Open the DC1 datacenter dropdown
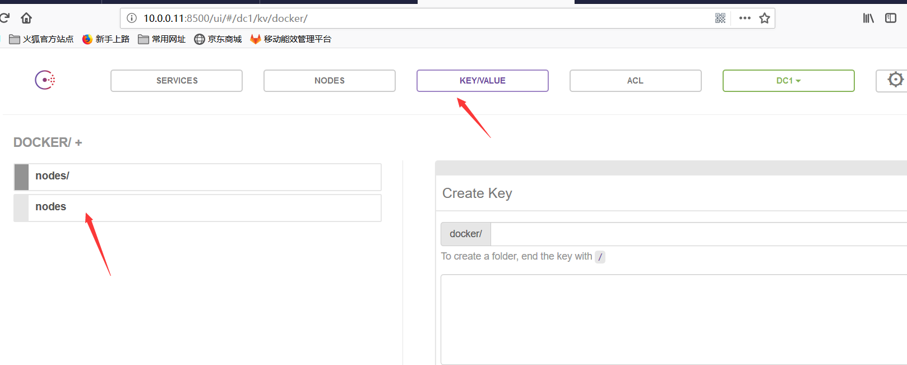This screenshot has height=365, width=907. [789, 81]
